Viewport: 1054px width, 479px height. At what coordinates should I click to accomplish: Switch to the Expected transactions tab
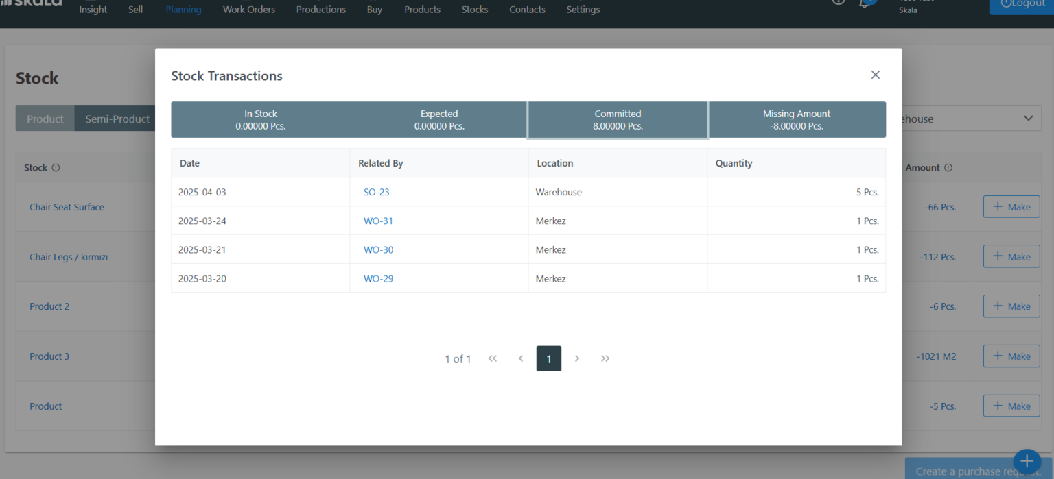tap(439, 119)
